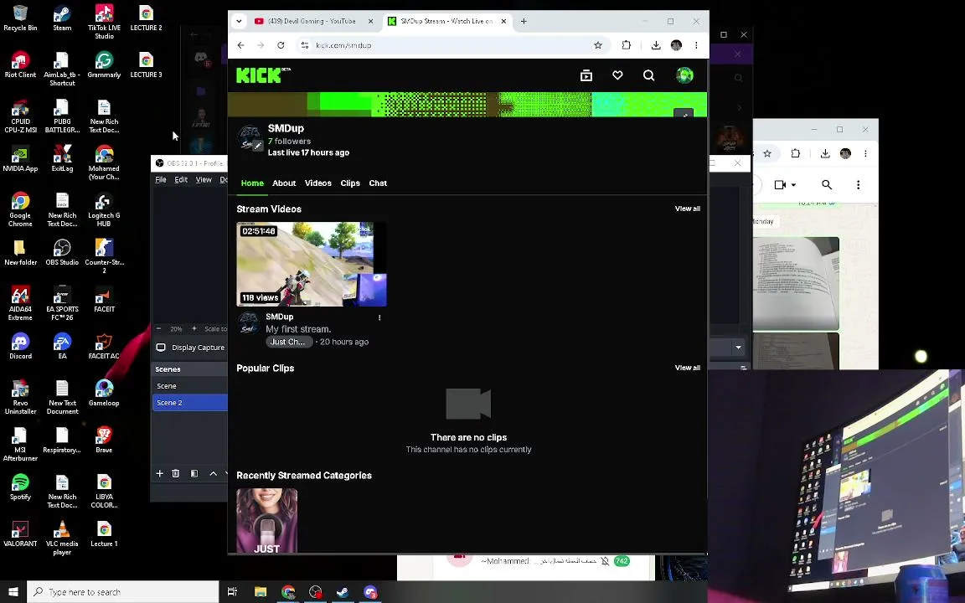Open OBS scene filters icon
This screenshot has height=603, width=965.
coord(194,473)
